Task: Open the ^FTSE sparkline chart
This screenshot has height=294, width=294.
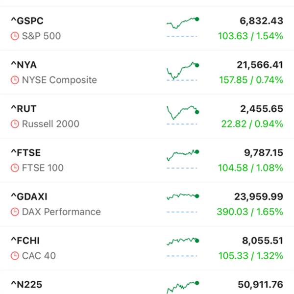Action: coord(182,157)
